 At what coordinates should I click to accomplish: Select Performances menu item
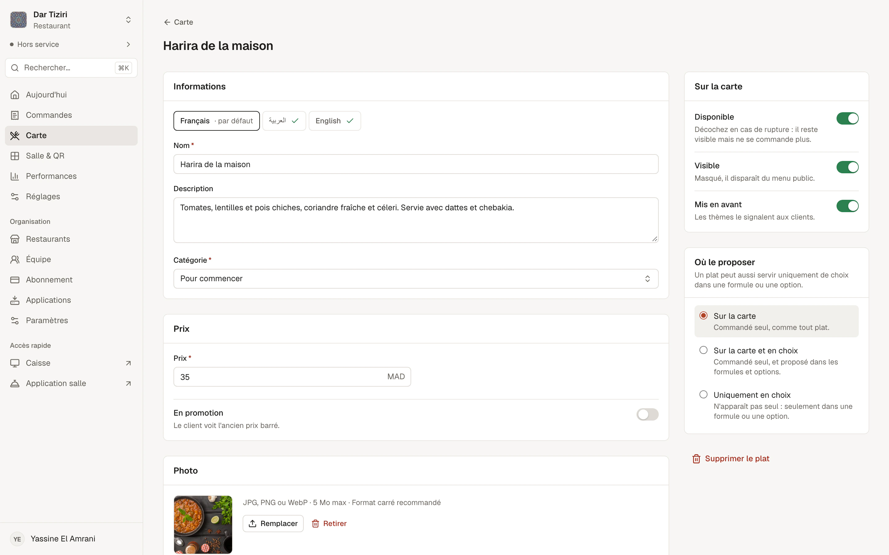tap(71, 176)
